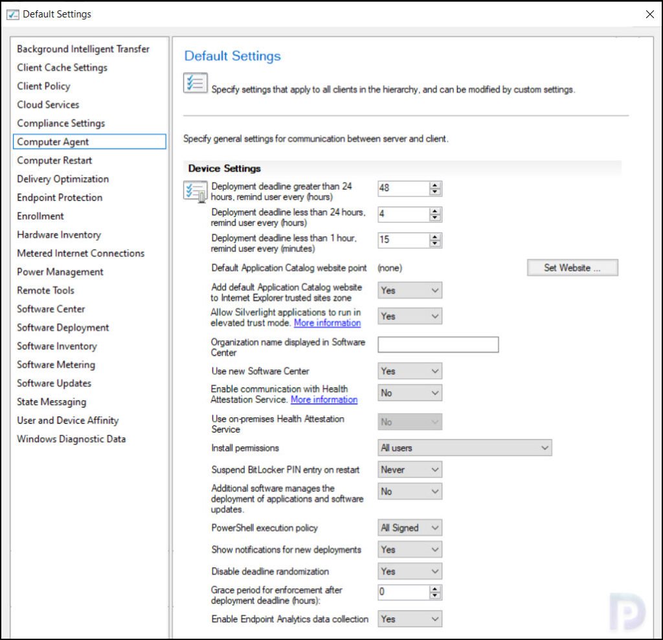Click the reminder field showing 15
Screen dimensions: 663x640
[x=404, y=240]
